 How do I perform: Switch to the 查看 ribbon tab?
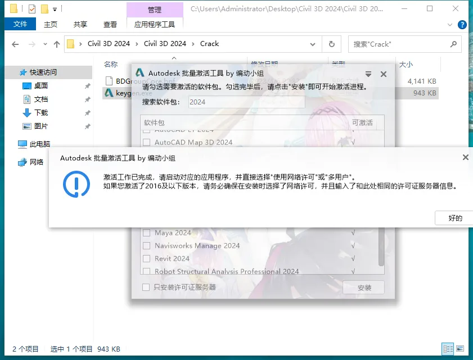pyautogui.click(x=110, y=24)
